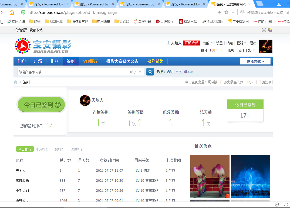This screenshot has height=208, width=290.
Task: Click 设置 link in header
Action: click(x=219, y=43)
